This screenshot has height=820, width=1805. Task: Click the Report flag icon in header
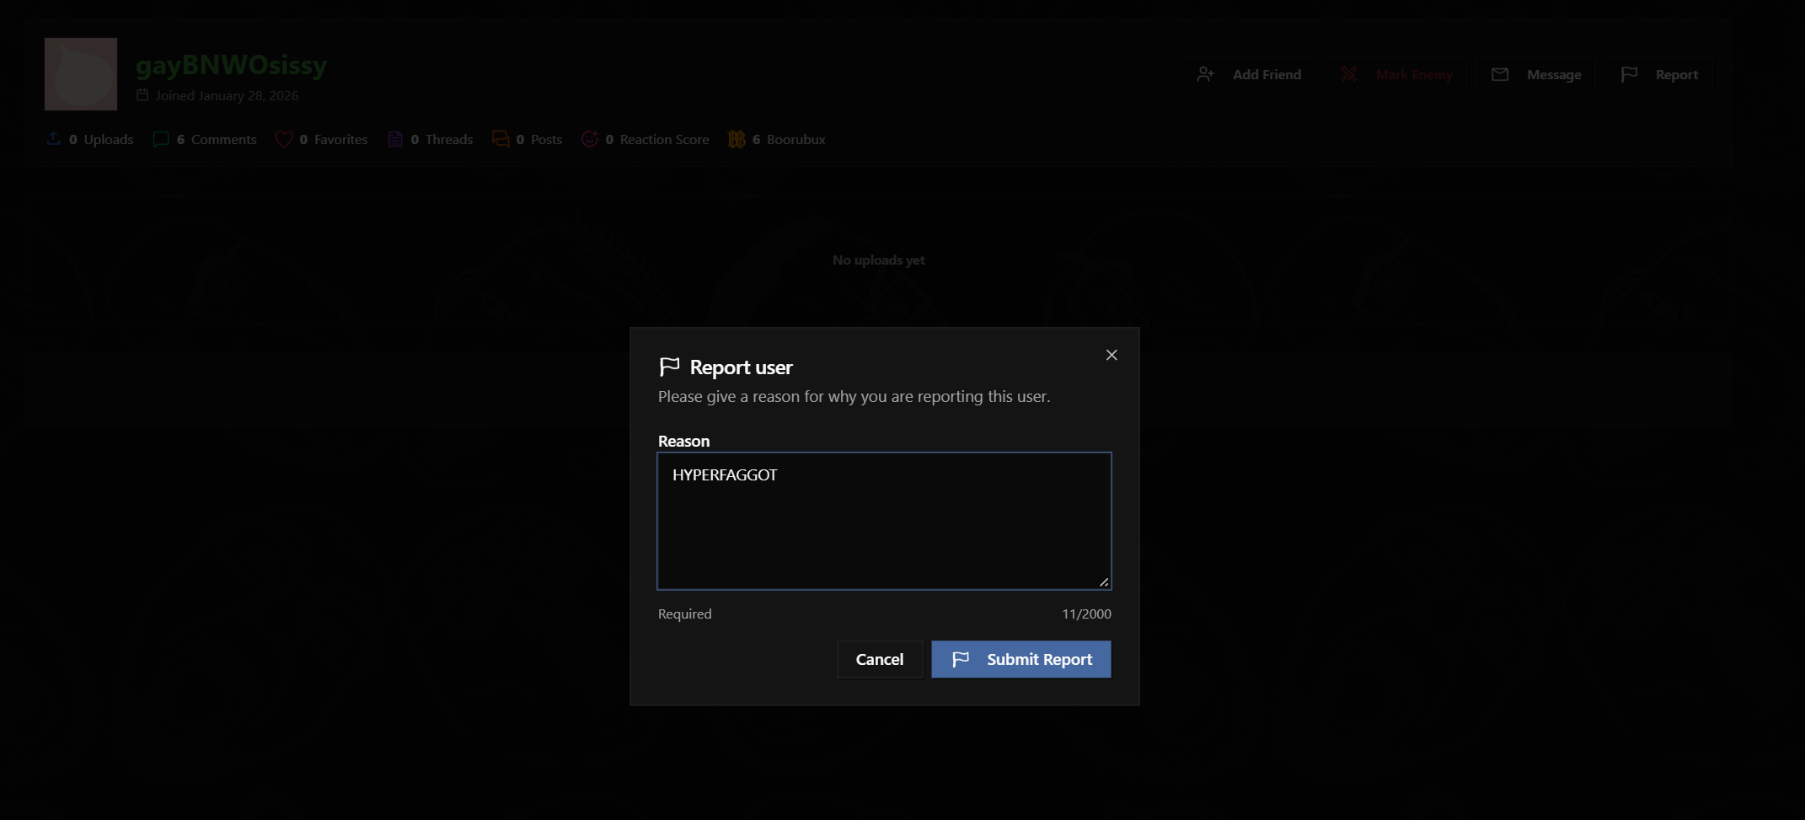(1629, 74)
